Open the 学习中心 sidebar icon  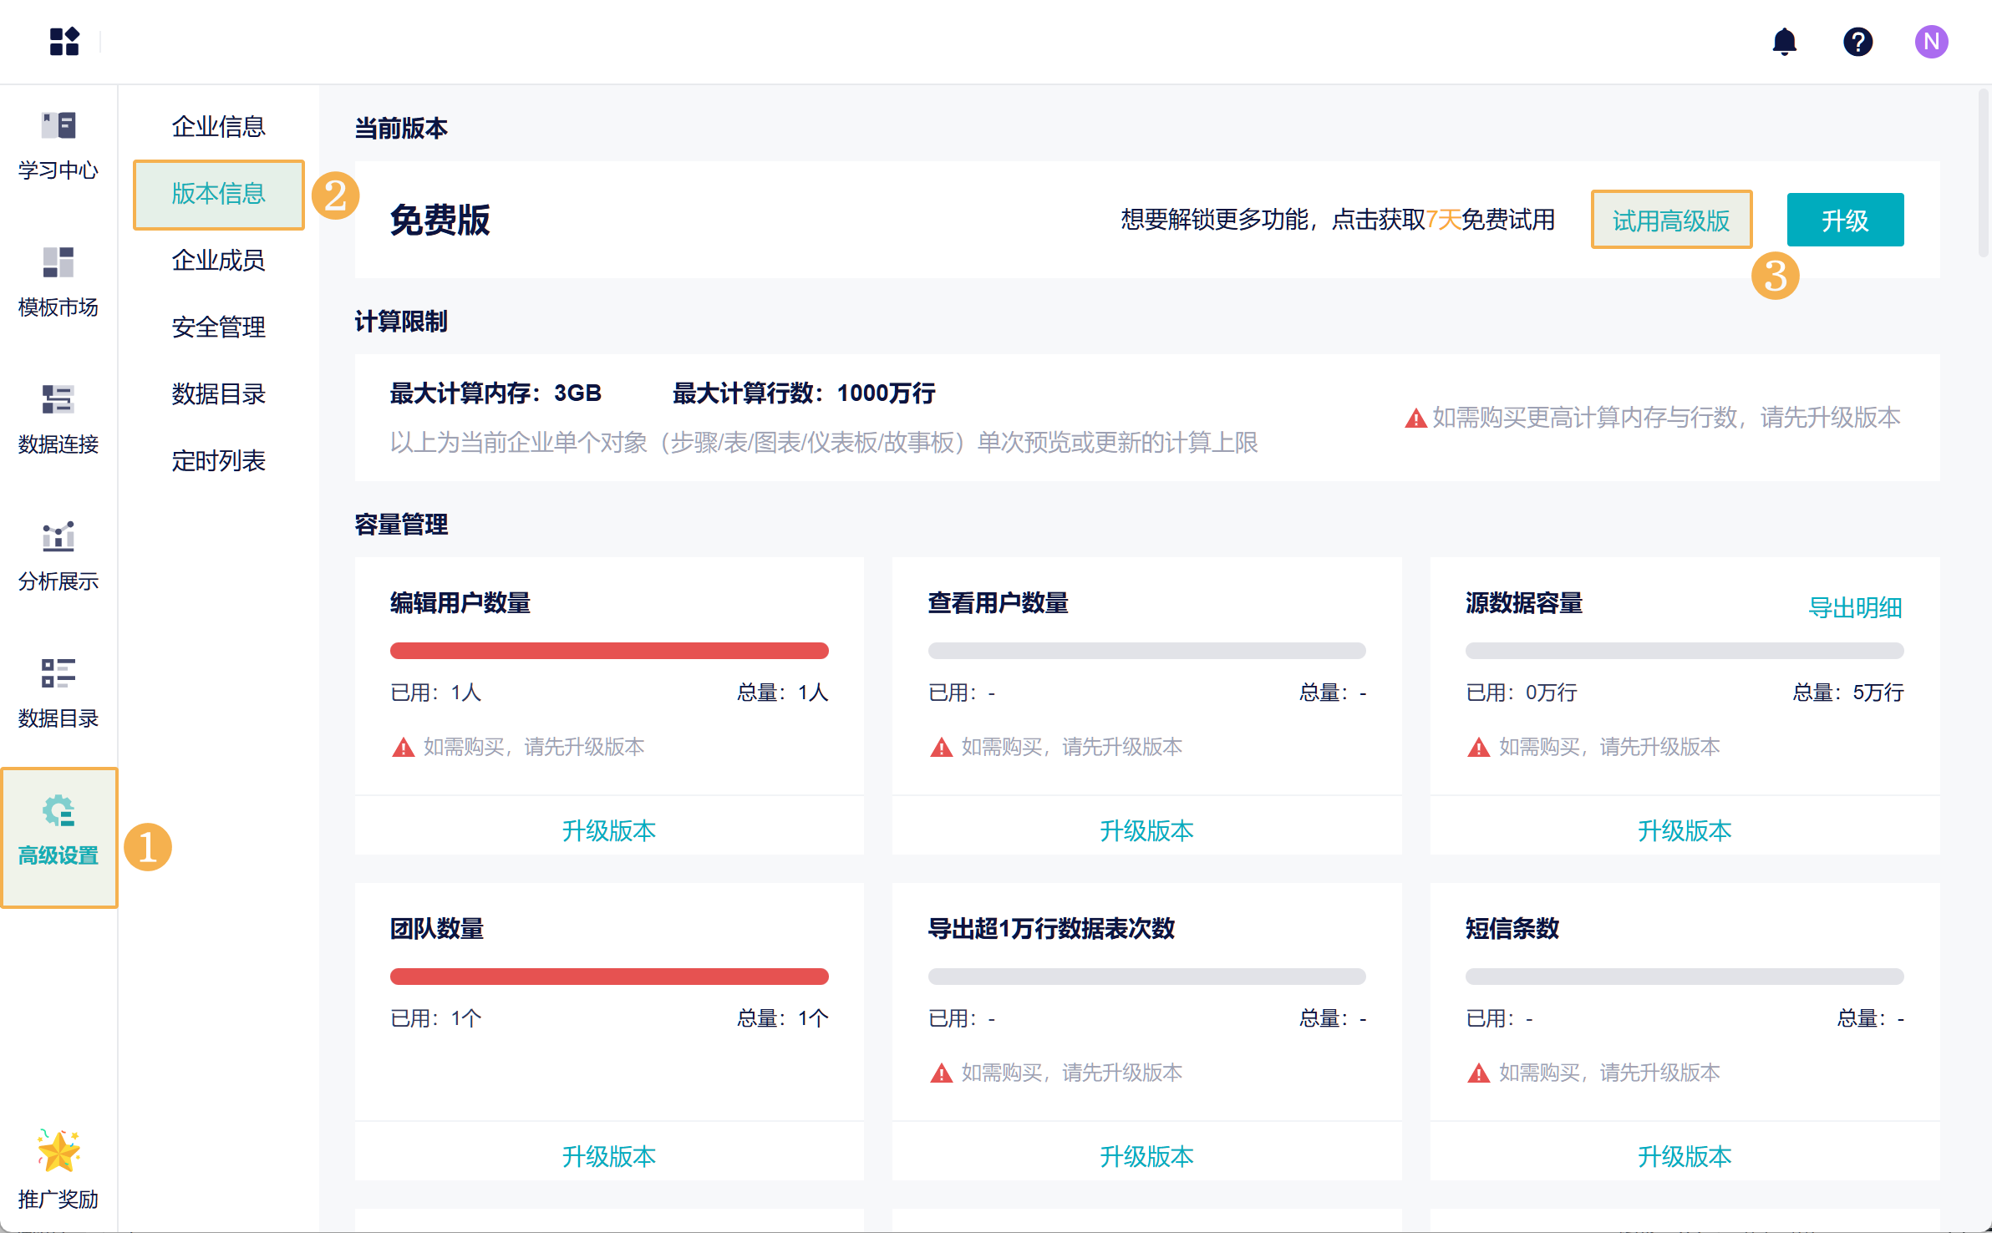click(58, 127)
